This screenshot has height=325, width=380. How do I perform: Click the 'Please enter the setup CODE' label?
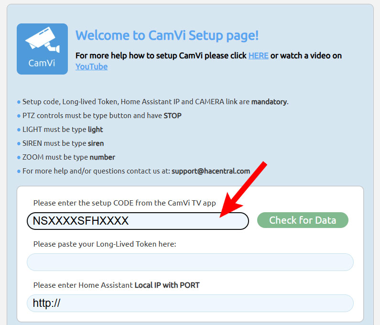tap(124, 203)
